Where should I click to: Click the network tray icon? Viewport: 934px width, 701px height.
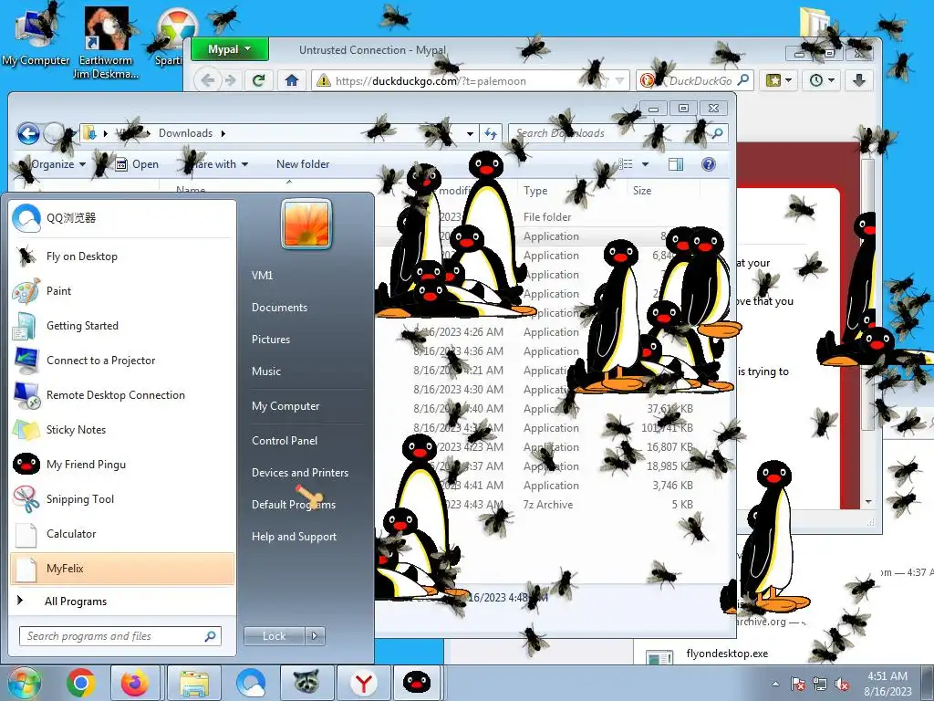pos(820,684)
